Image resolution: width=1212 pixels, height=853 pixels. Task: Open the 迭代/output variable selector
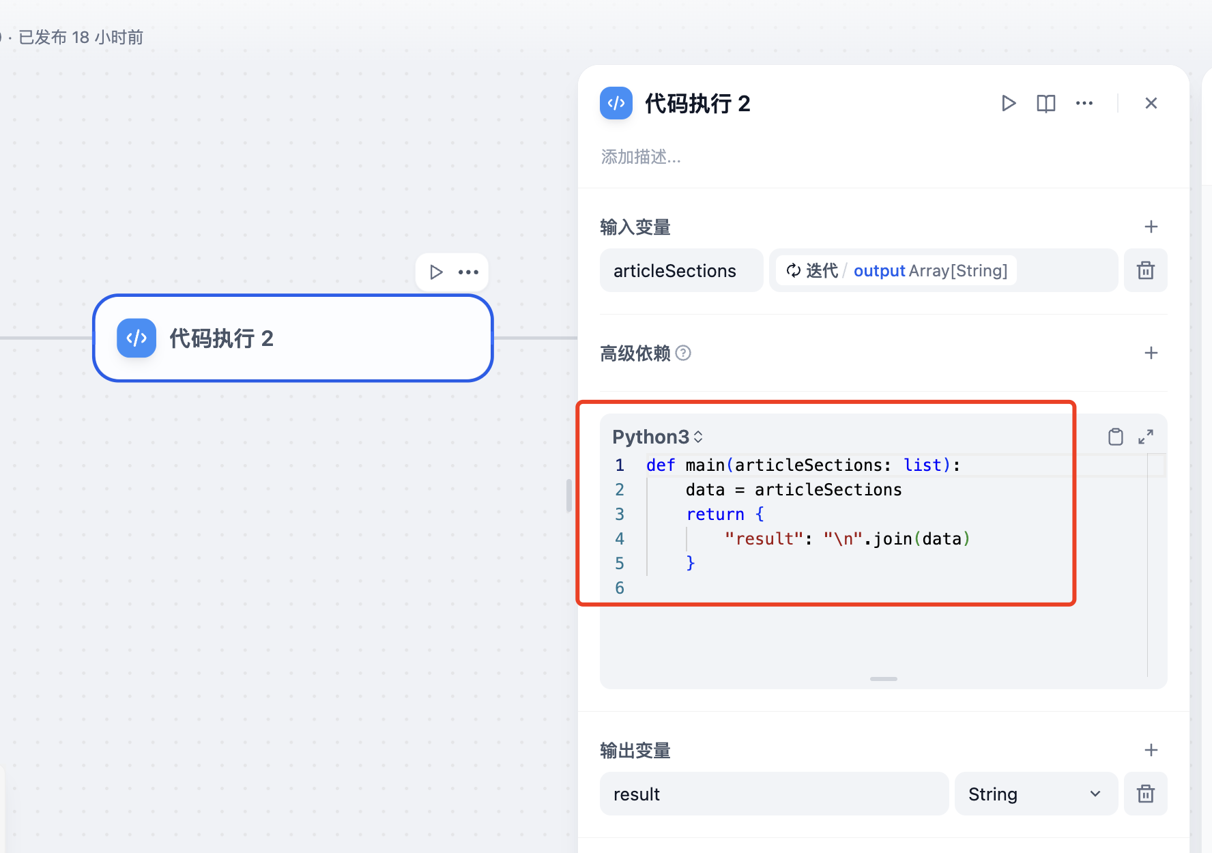[x=896, y=271]
